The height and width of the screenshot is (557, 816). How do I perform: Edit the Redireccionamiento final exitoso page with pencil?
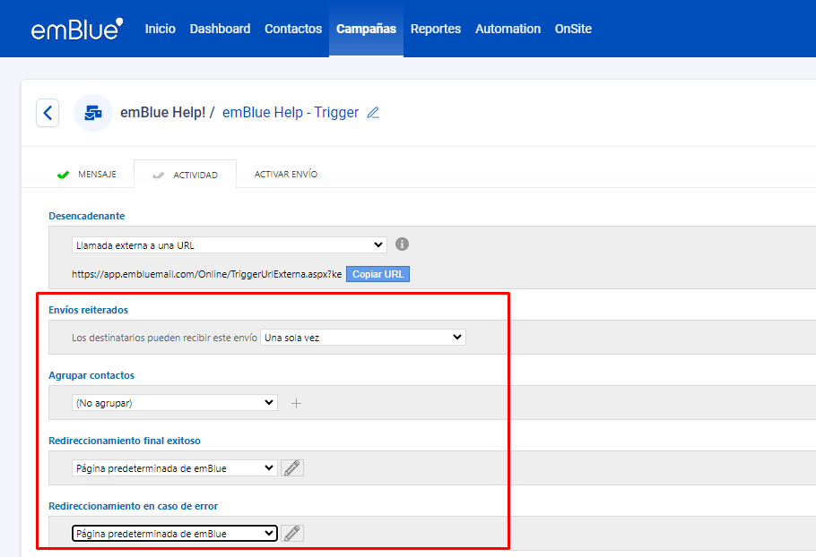292,468
